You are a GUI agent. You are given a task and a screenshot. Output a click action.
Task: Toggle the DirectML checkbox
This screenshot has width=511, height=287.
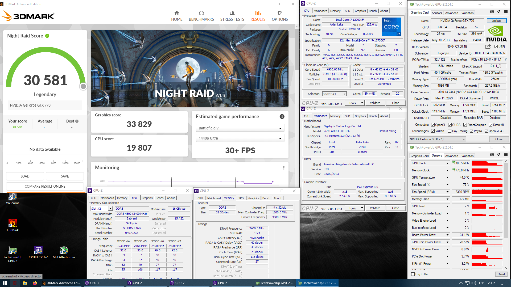coord(491,125)
